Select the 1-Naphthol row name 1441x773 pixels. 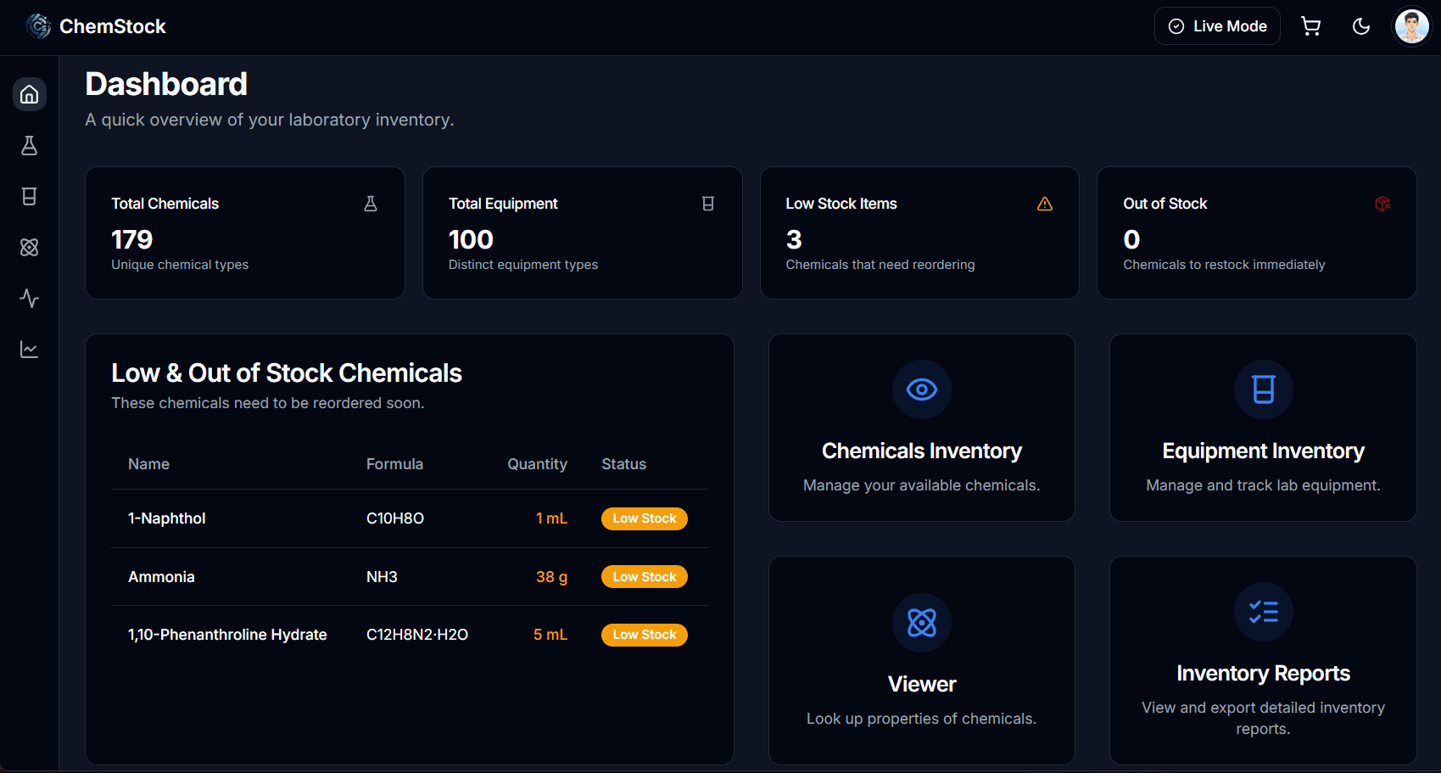tap(167, 518)
